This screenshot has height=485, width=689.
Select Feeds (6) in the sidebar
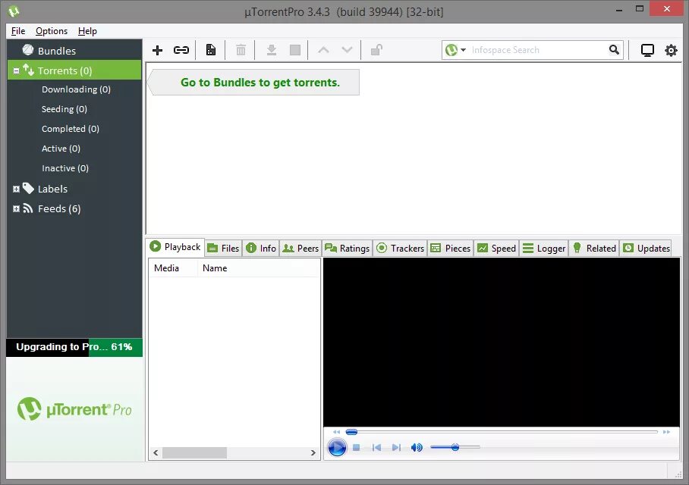click(59, 208)
